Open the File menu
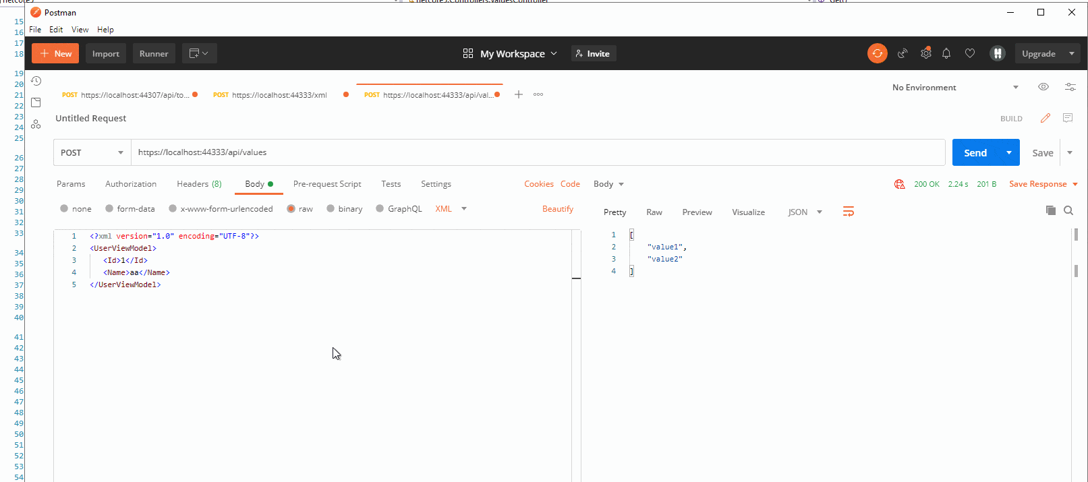Image resolution: width=1088 pixels, height=482 pixels. pos(35,30)
